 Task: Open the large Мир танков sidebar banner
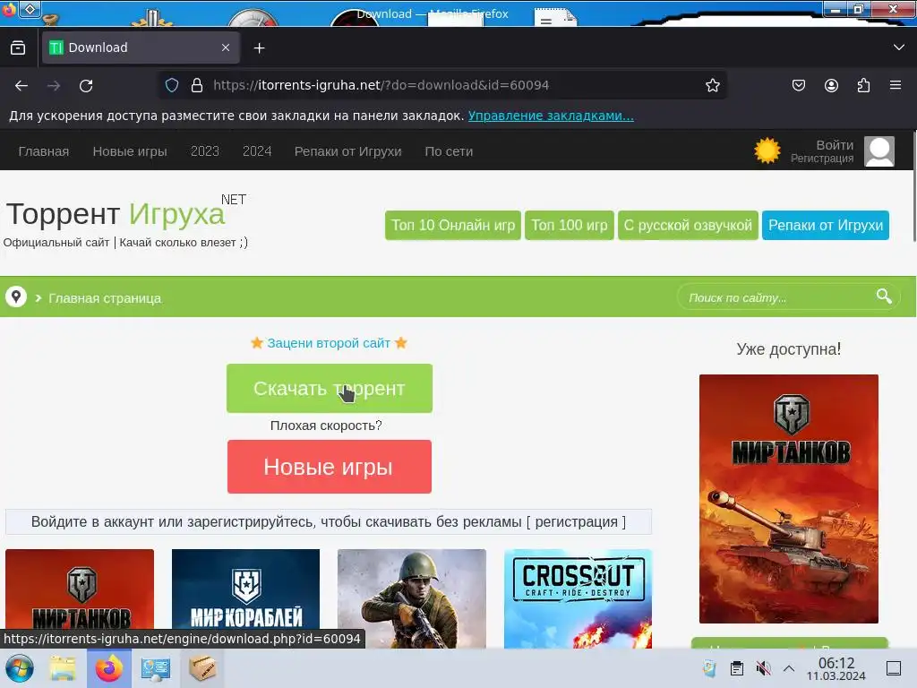click(x=788, y=499)
